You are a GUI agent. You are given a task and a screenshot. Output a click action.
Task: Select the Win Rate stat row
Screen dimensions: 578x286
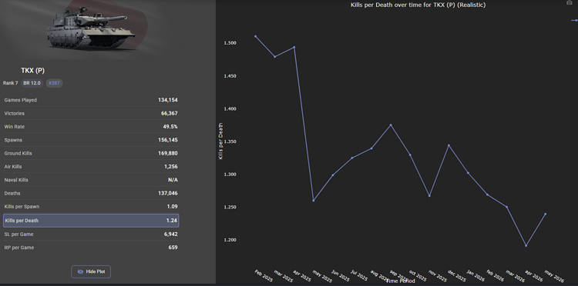pos(91,126)
